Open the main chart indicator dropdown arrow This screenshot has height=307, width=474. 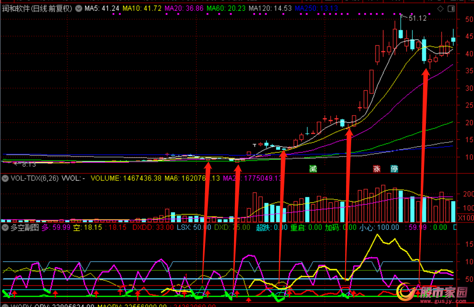tap(78, 9)
